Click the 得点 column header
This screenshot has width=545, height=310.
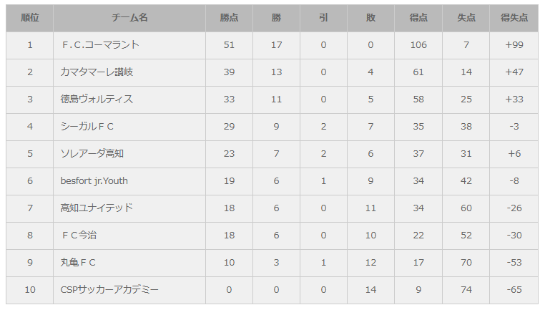418,18
